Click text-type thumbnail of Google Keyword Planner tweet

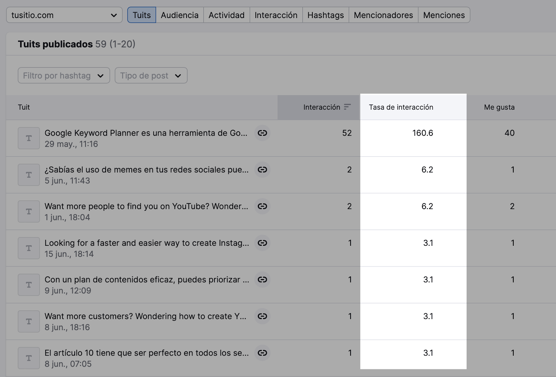pyautogui.click(x=29, y=138)
